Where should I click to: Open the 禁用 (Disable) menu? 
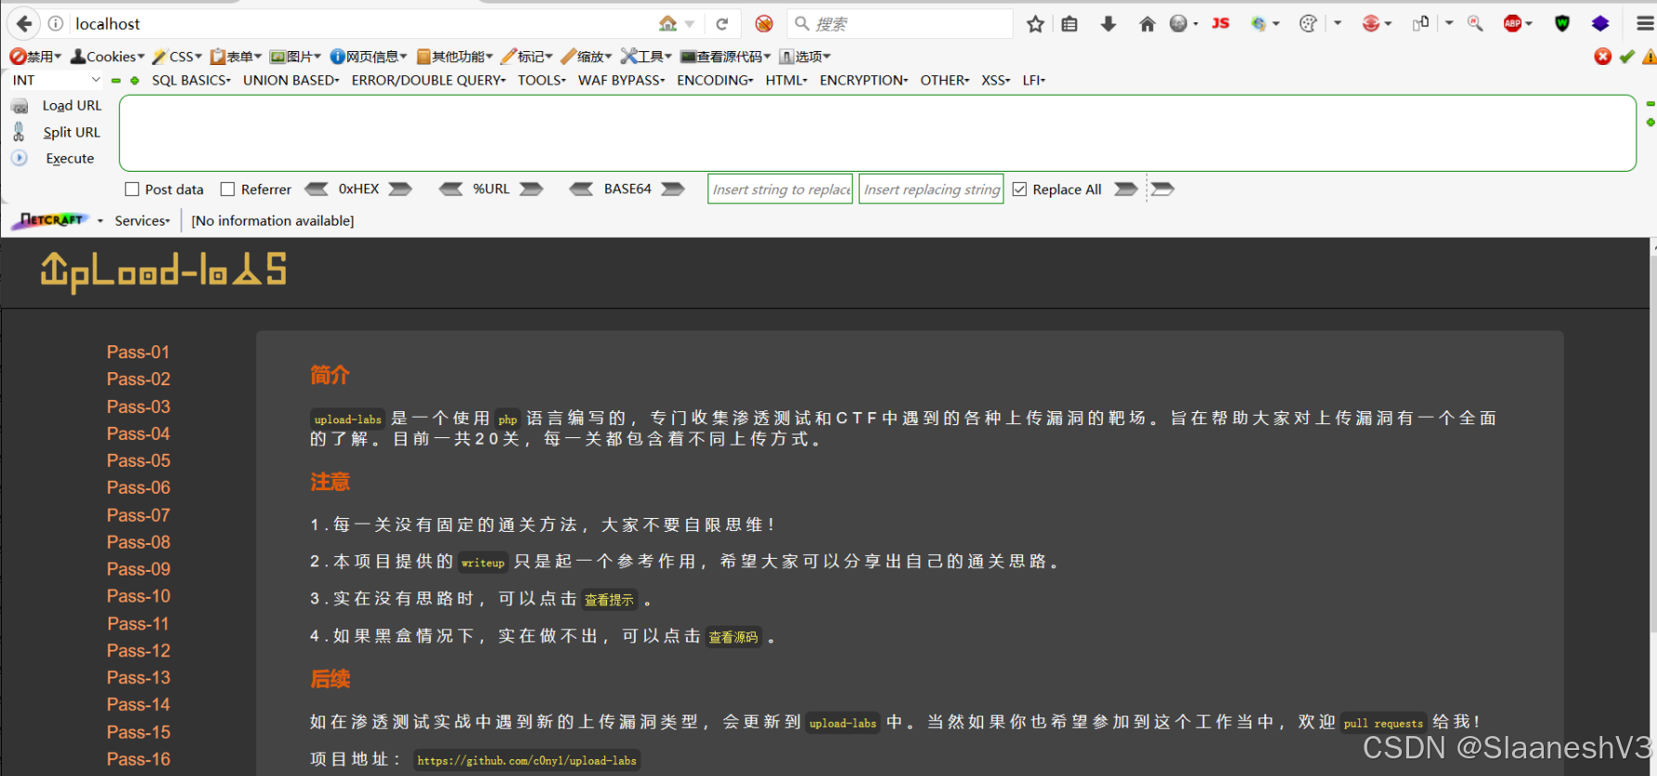point(36,57)
